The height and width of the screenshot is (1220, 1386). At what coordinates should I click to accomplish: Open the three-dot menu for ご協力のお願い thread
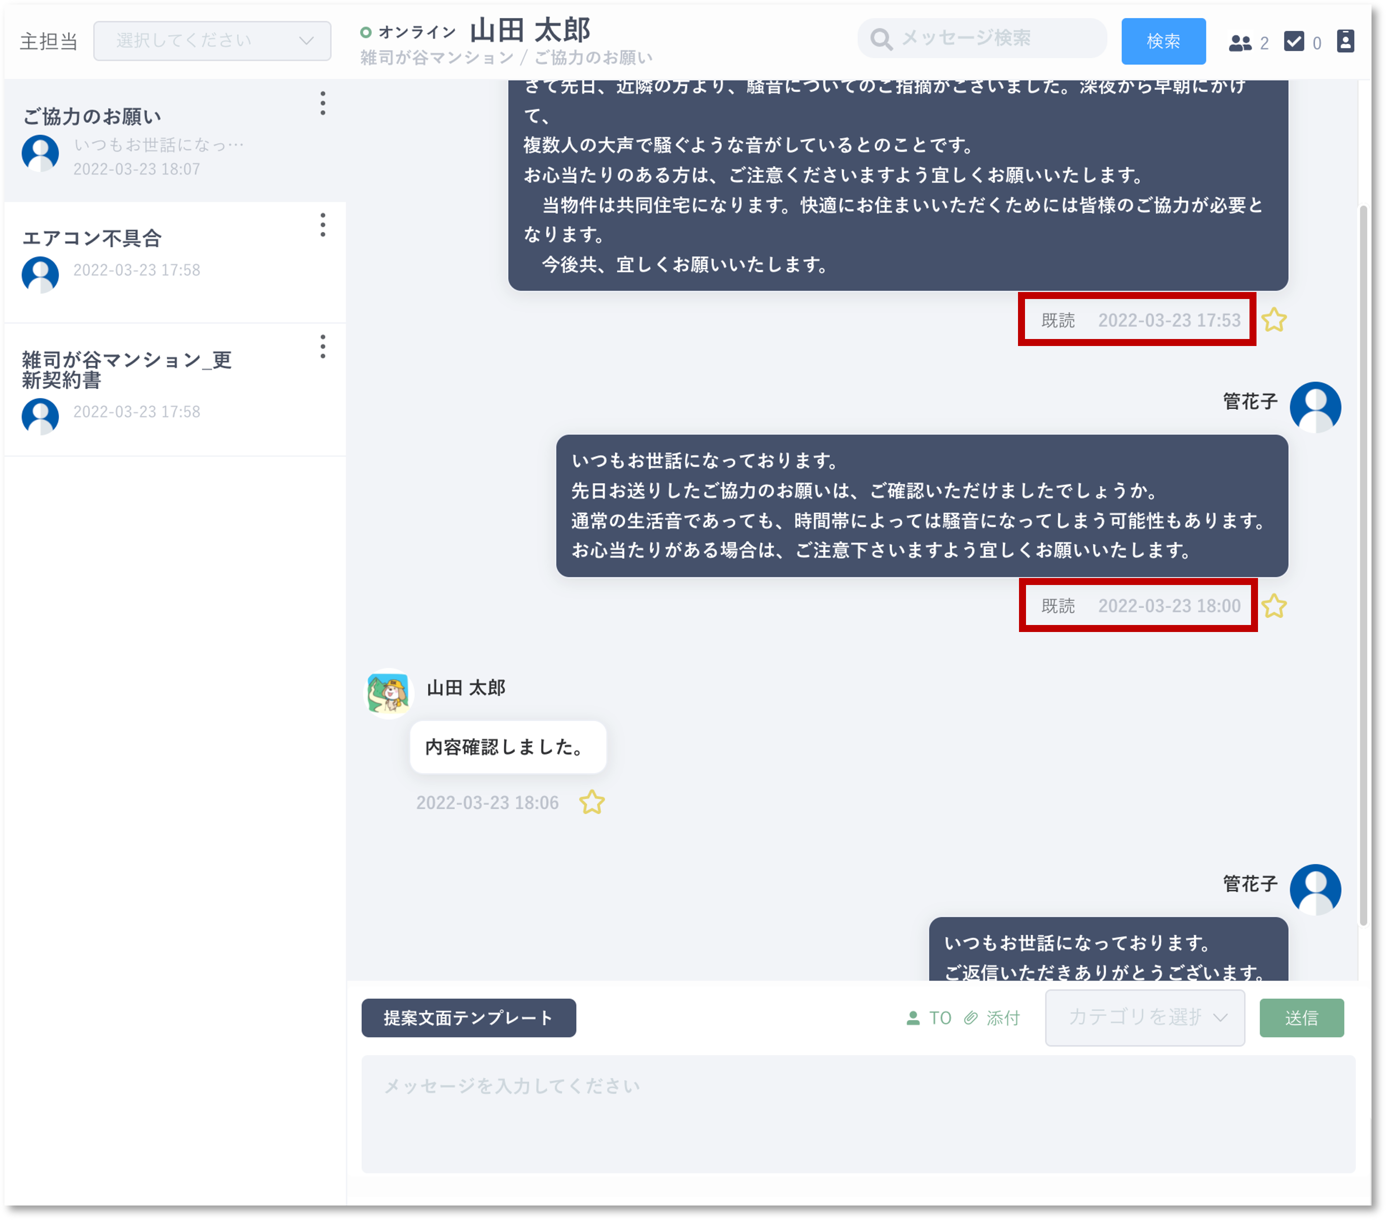(x=323, y=103)
